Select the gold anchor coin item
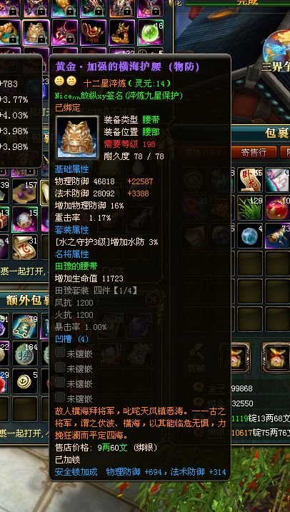This screenshot has height=512, width=290. [x=25, y=381]
